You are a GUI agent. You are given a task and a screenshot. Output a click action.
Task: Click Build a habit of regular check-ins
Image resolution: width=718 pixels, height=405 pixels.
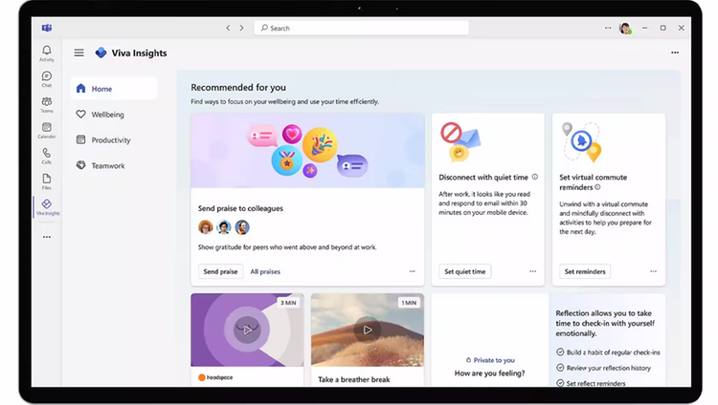coord(613,352)
